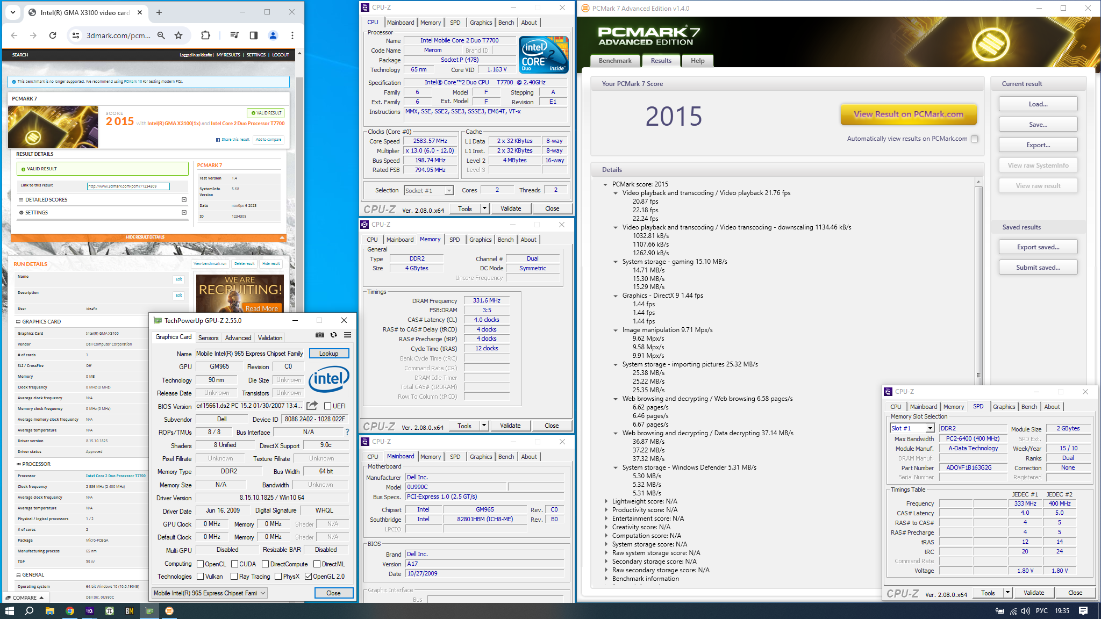The width and height of the screenshot is (1101, 619).
Task: Open taskbar search
Action: [30, 611]
